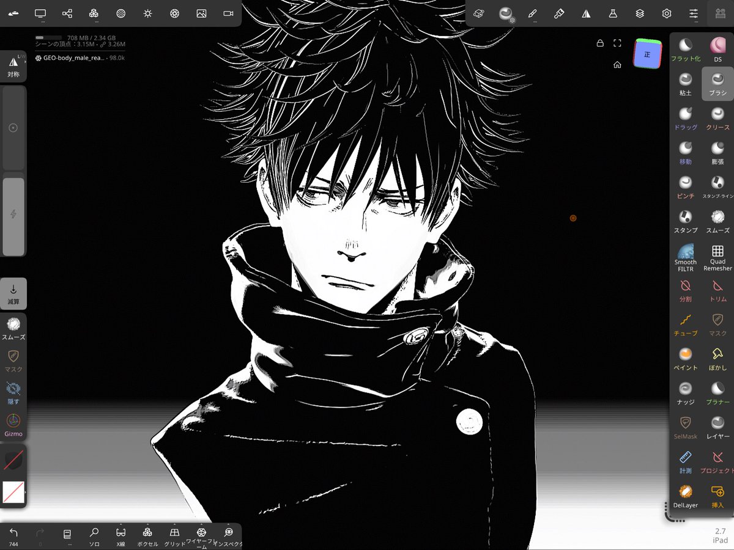This screenshot has height=550, width=734.
Task: Select the 膨張 inflate tool
Action: [717, 152]
